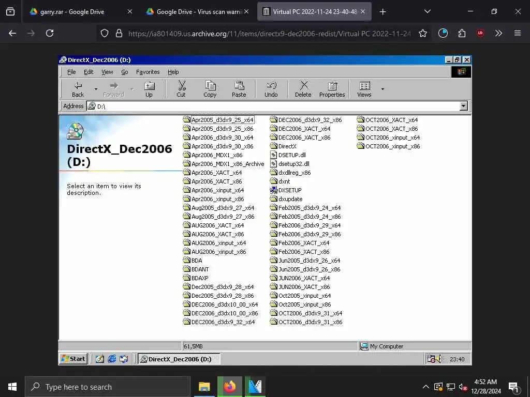Select AUG2006_xinput_x86 folder name
Image resolution: width=530 pixels, height=397 pixels.
[x=219, y=252]
